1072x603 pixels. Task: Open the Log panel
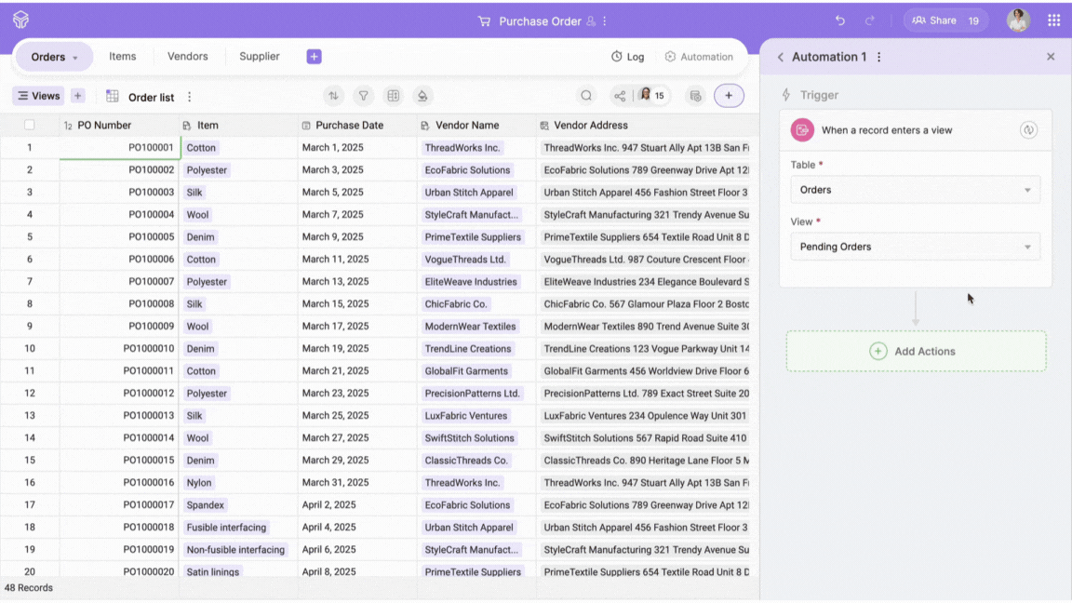[627, 57]
